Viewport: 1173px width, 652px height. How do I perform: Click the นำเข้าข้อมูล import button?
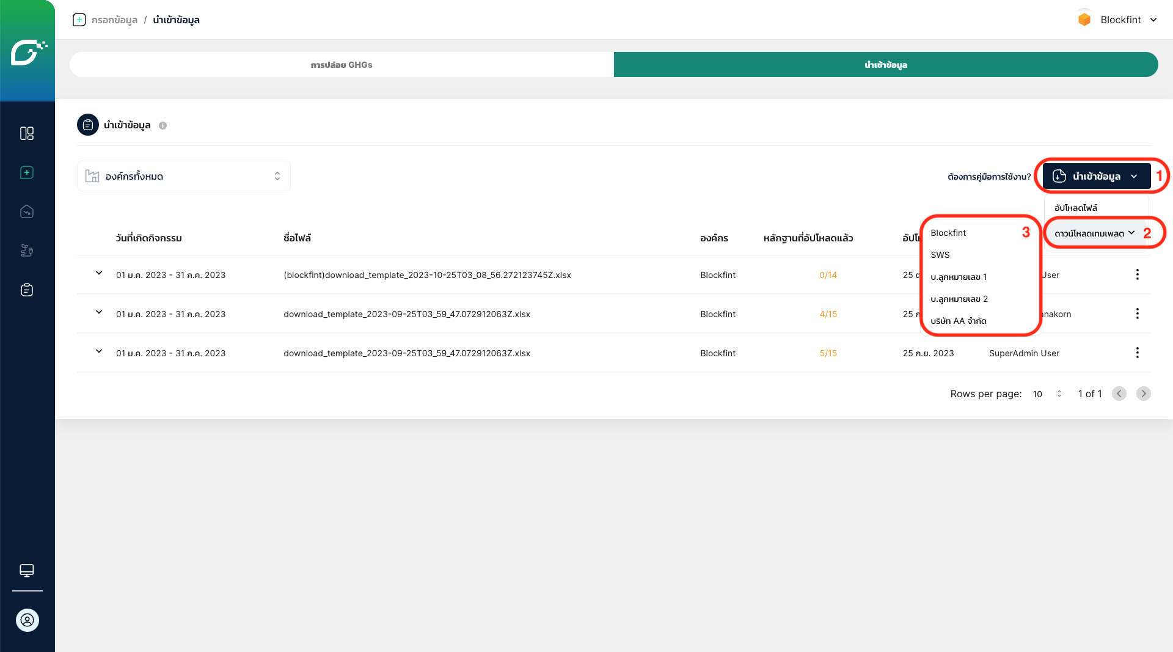click(x=1096, y=176)
